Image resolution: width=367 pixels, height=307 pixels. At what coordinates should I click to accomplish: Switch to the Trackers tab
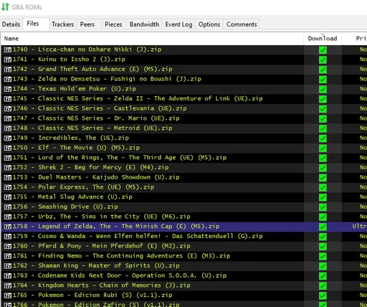pyautogui.click(x=63, y=24)
